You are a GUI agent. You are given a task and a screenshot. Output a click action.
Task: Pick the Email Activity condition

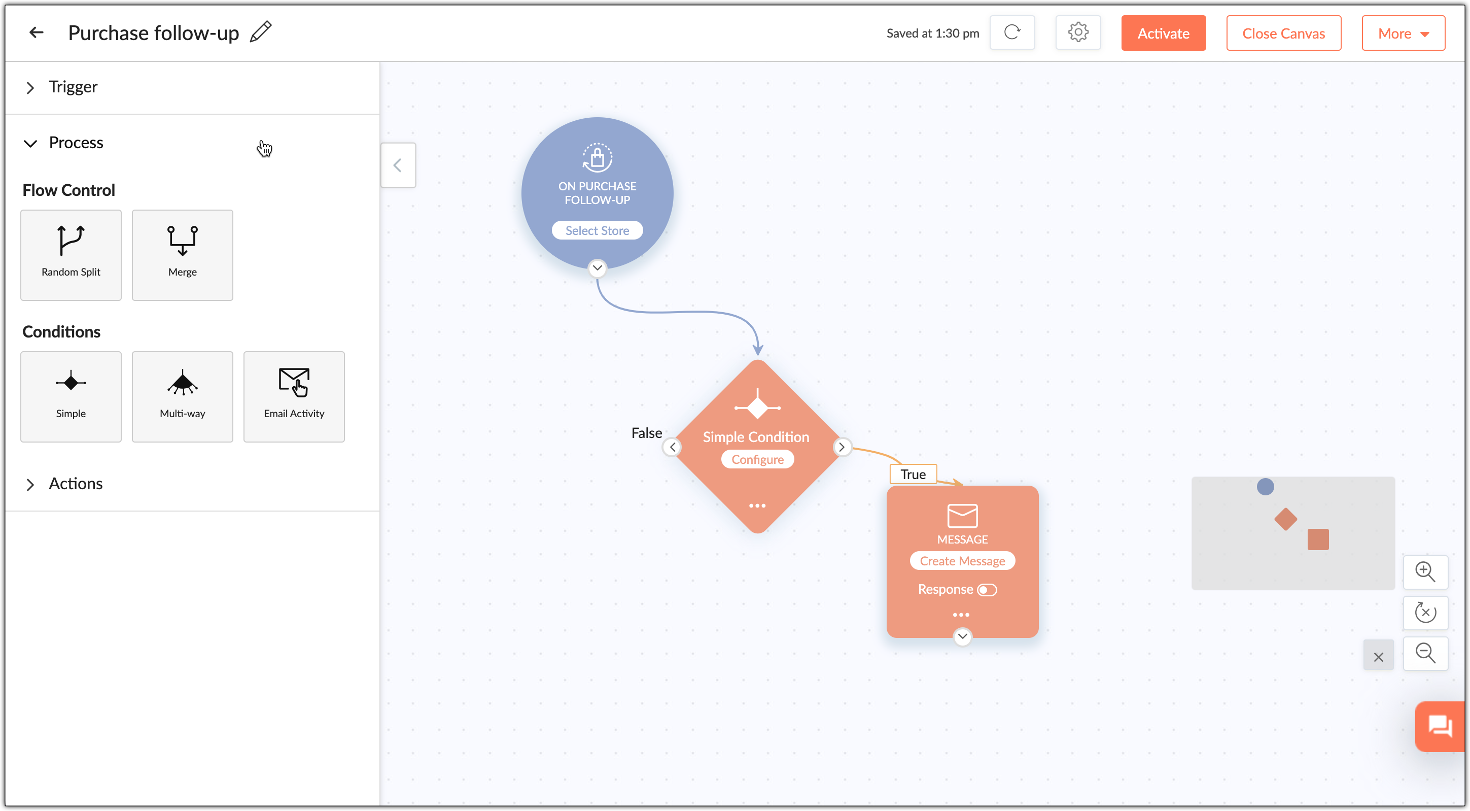point(294,396)
